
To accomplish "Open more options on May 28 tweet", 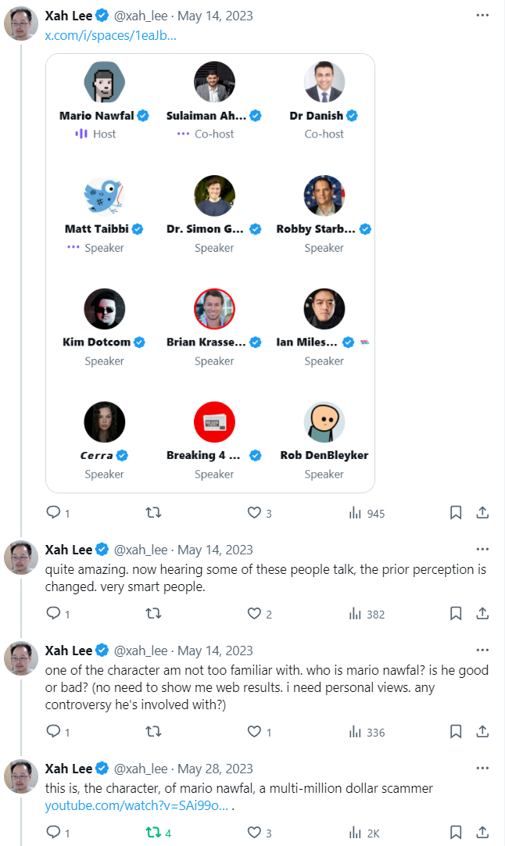I will (482, 769).
